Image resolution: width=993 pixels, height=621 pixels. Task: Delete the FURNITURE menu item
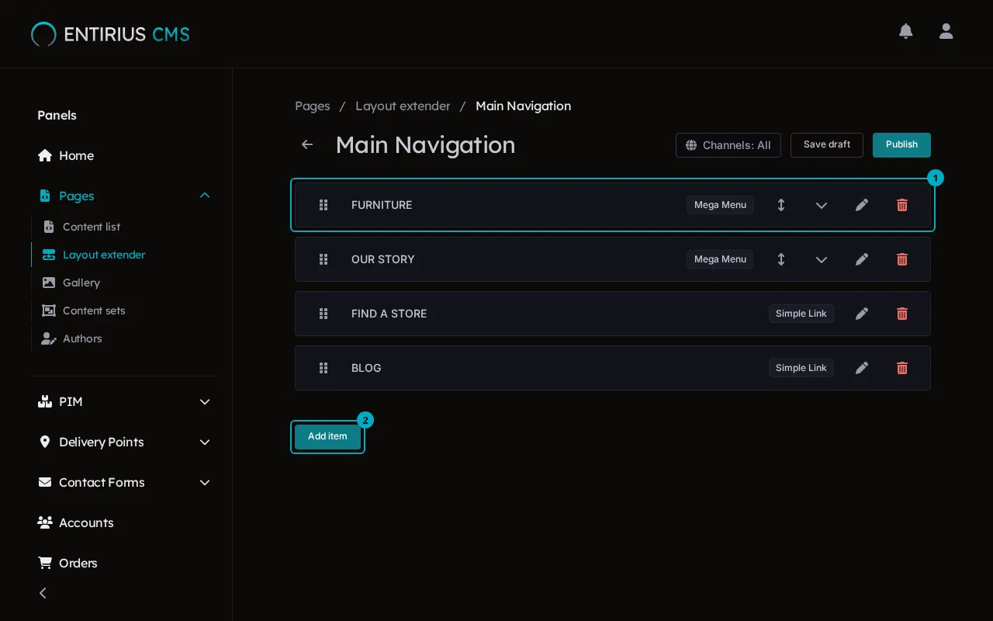pyautogui.click(x=902, y=205)
